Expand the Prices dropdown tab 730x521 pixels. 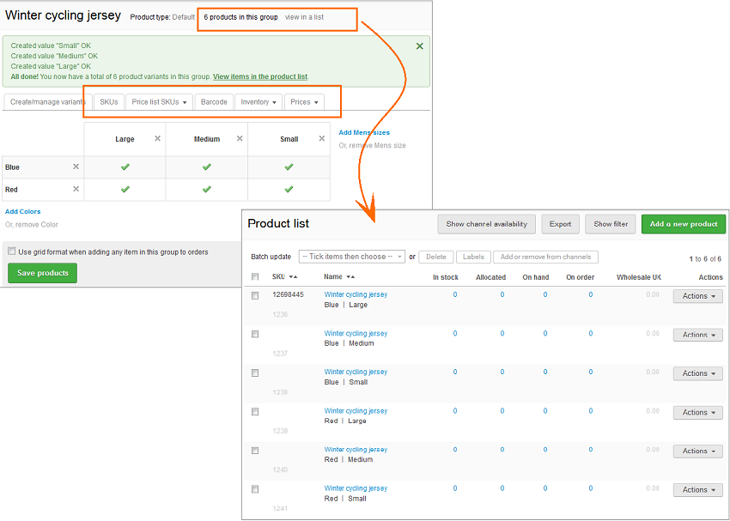[x=304, y=102]
